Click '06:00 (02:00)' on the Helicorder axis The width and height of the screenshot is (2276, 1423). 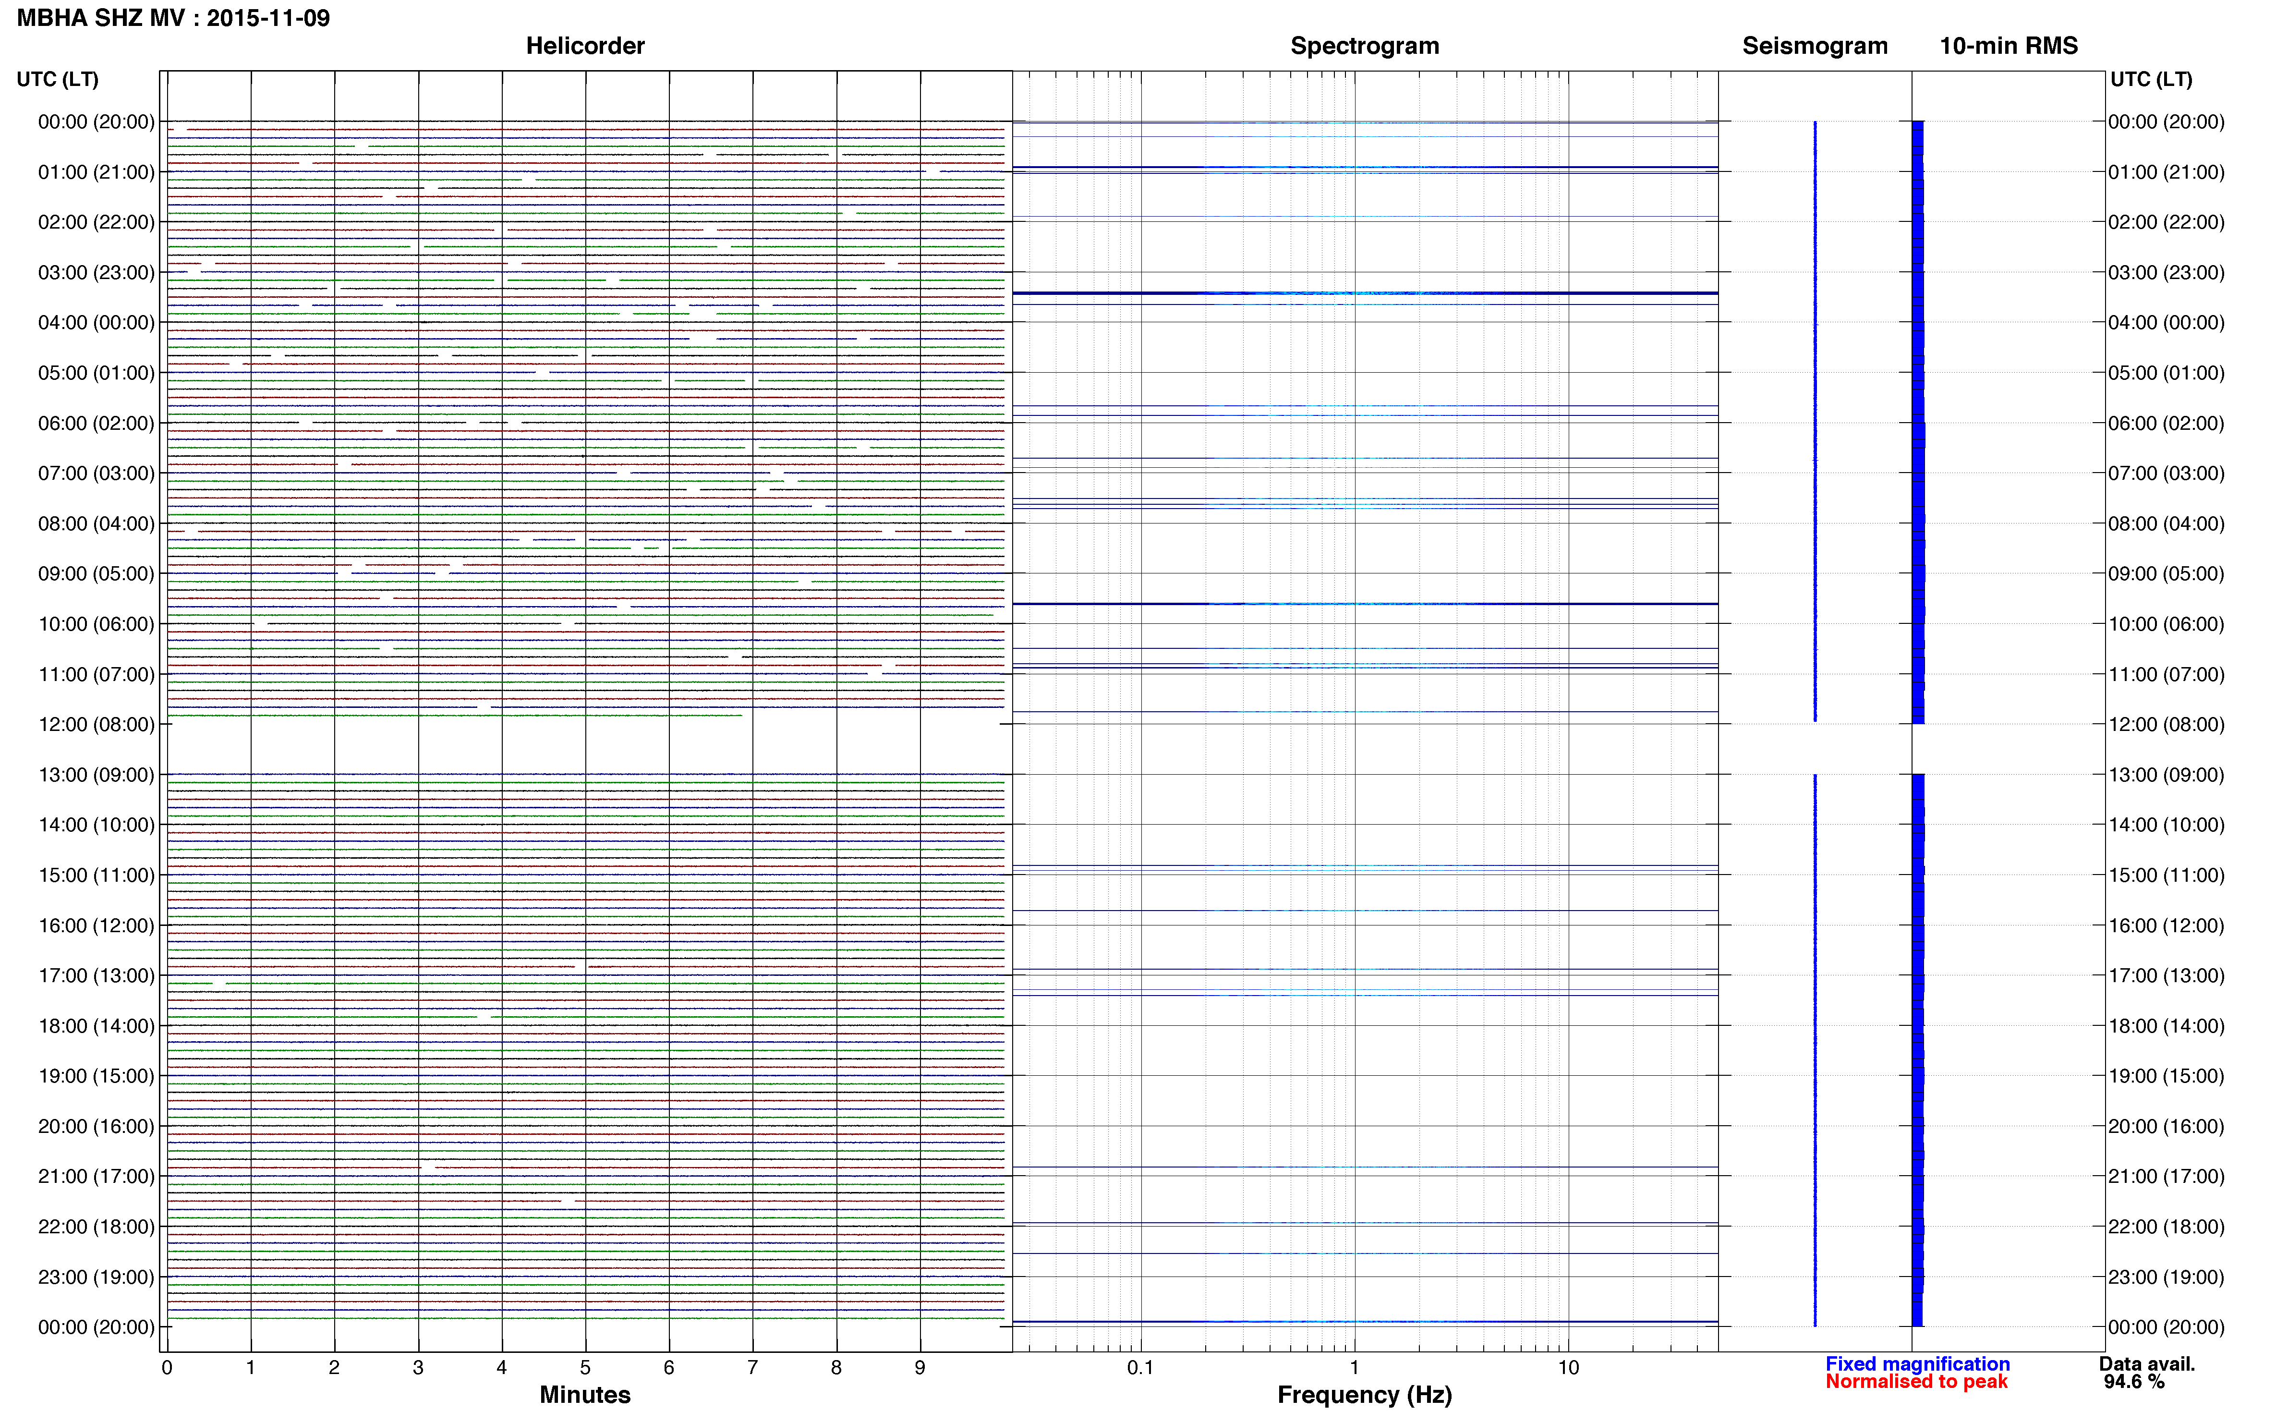(96, 424)
